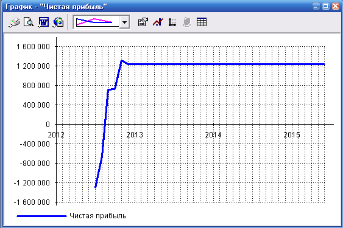343x228 pixels.
Task: Click the -400 000 y-axis value
Action: [x=35, y=144]
